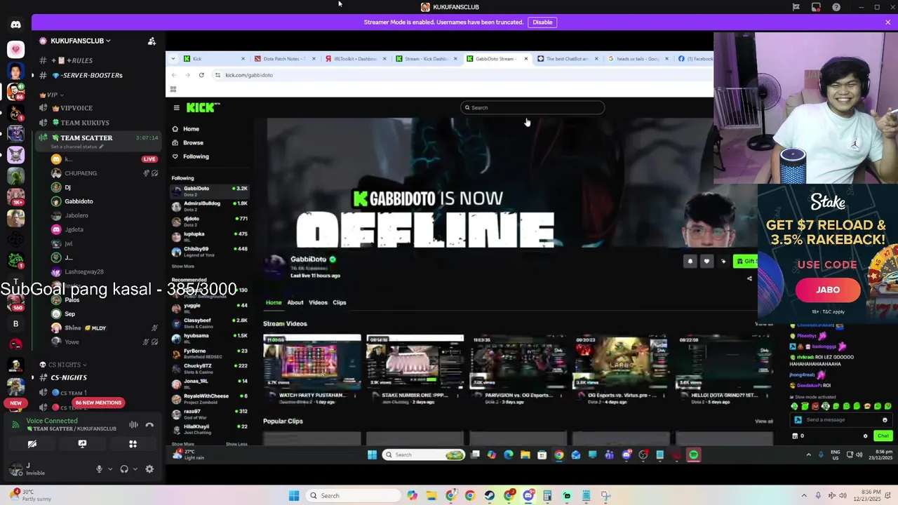Close the GabbiDoto Stream browser tab
The image size is (898, 505).
tap(525, 59)
